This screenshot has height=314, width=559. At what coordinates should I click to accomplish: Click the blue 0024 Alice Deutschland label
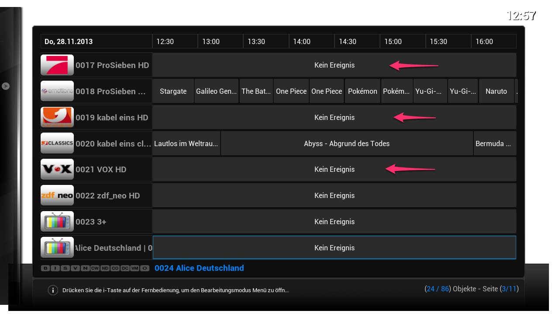pos(199,268)
